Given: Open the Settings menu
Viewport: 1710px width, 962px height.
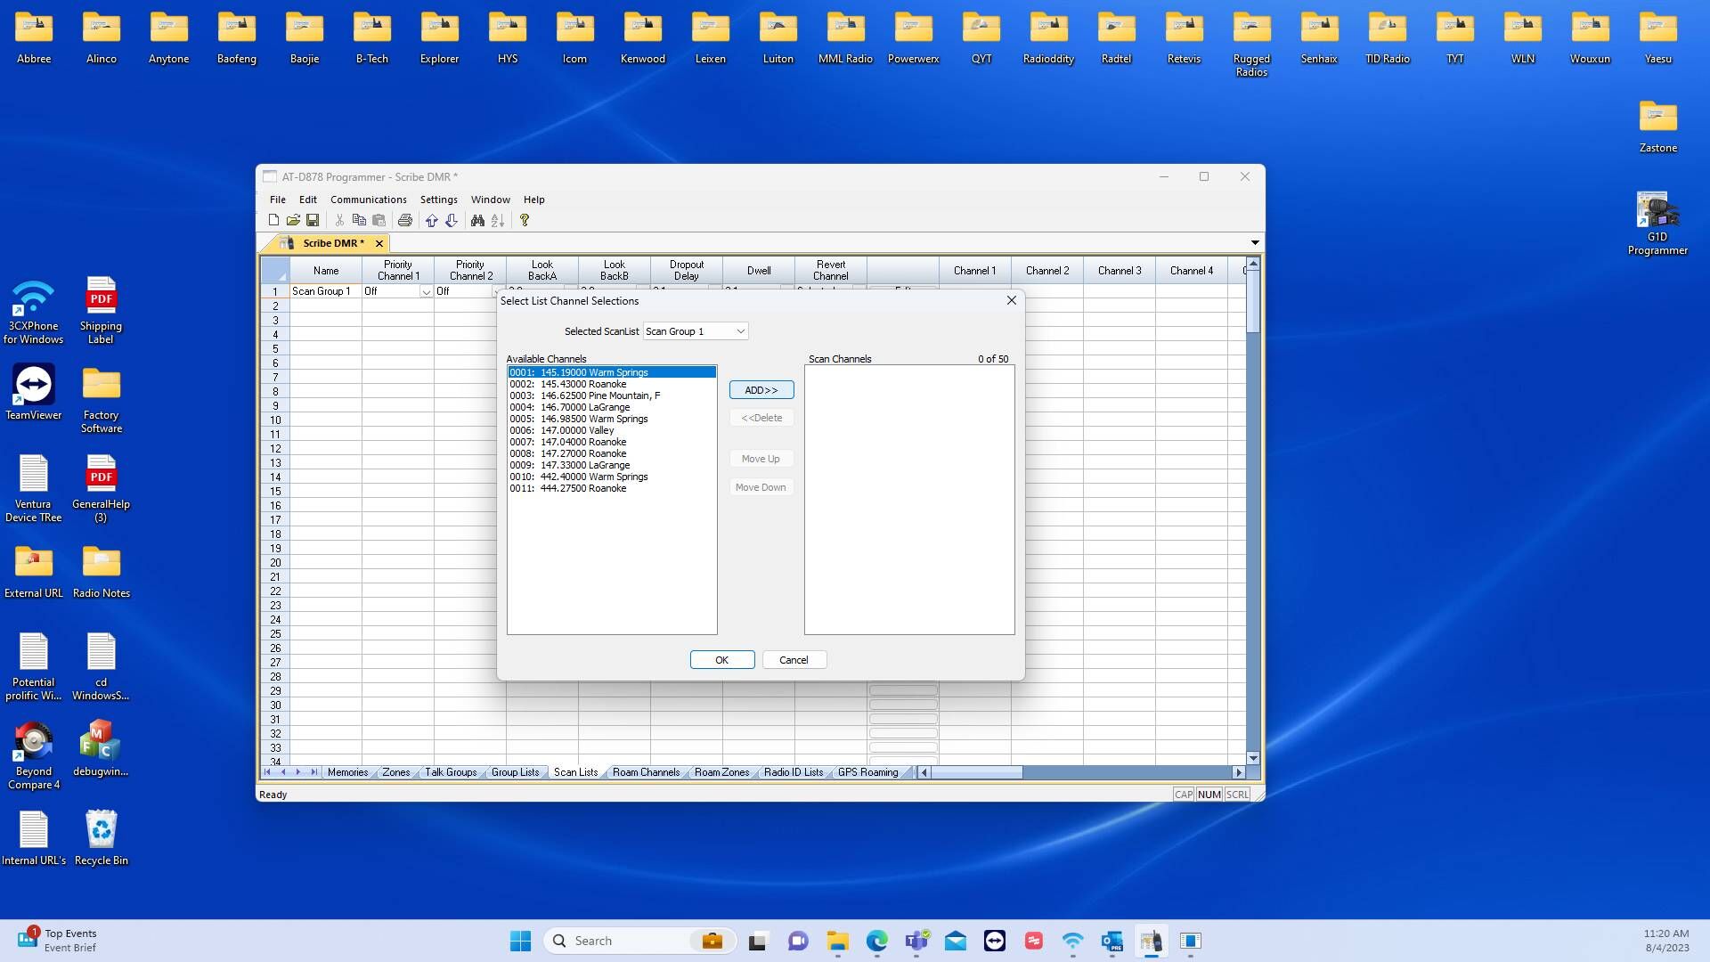Looking at the screenshot, I should click(438, 200).
